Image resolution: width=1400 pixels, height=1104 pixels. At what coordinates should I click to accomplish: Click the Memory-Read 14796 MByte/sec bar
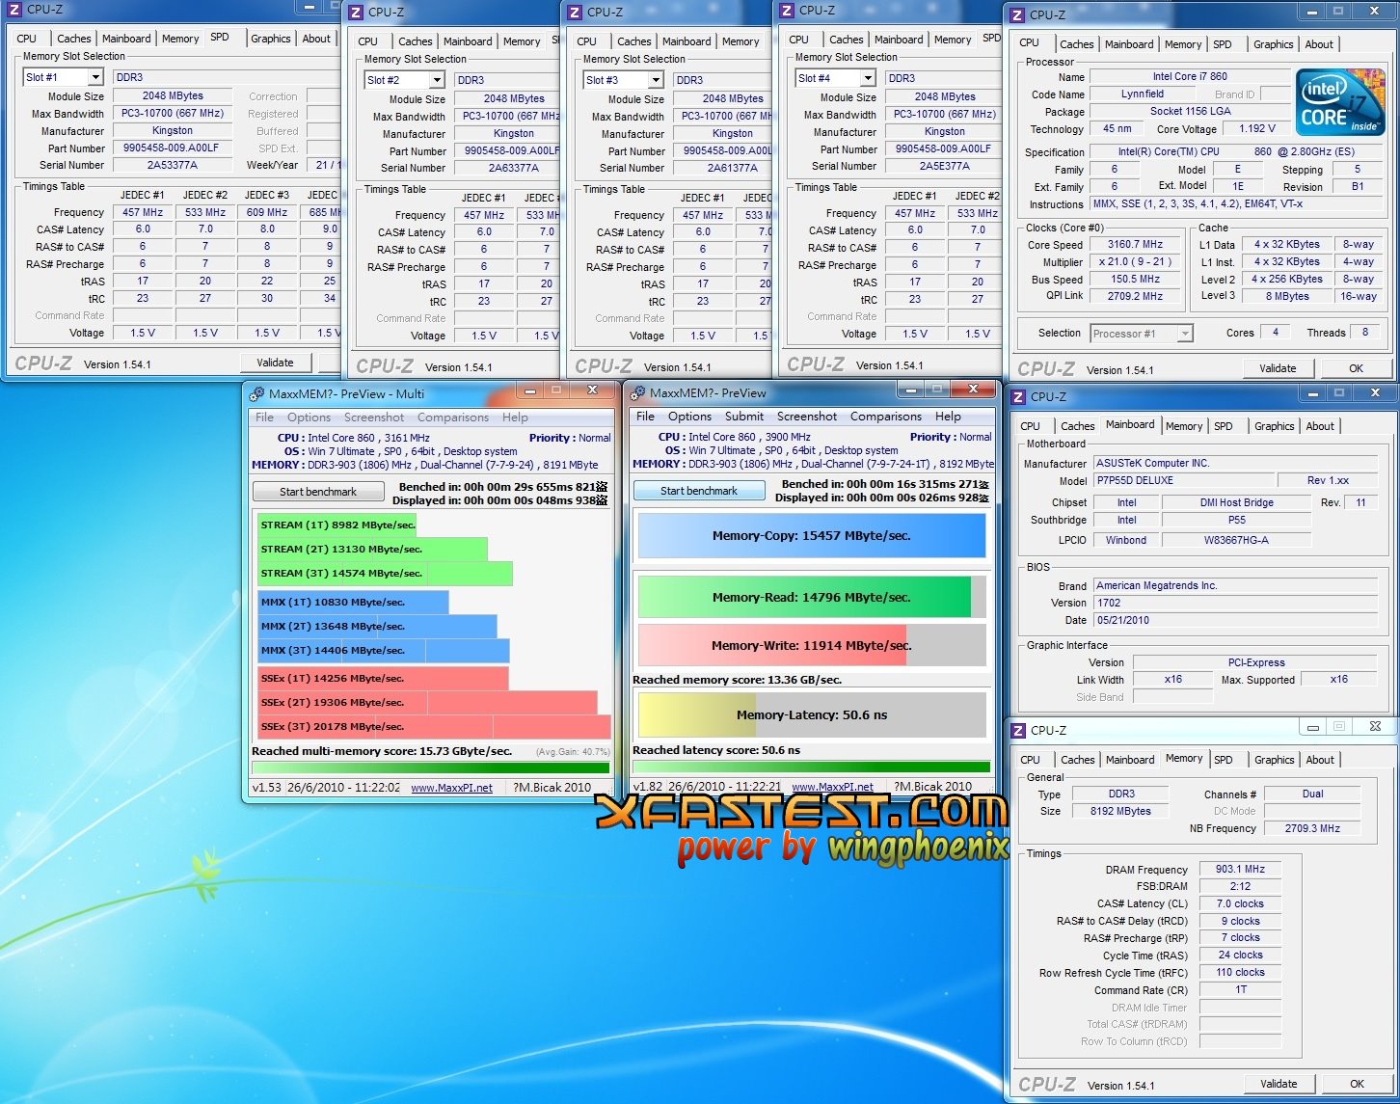pyautogui.click(x=812, y=597)
